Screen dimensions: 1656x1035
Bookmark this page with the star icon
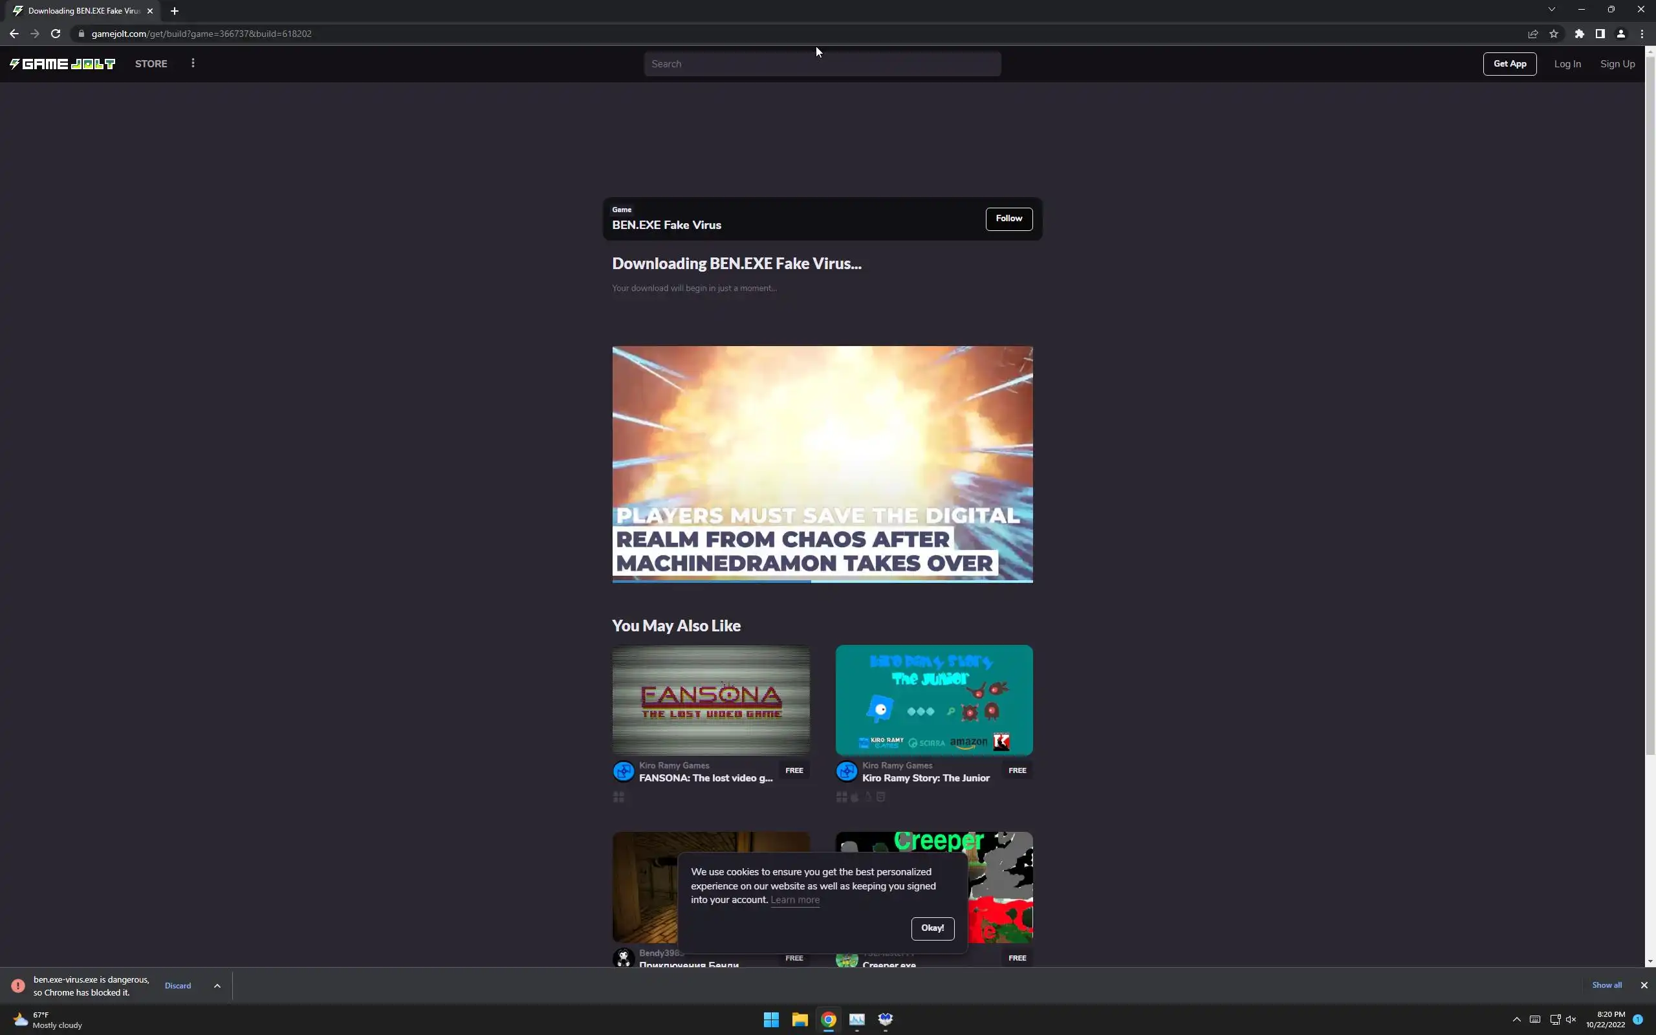[1553, 34]
